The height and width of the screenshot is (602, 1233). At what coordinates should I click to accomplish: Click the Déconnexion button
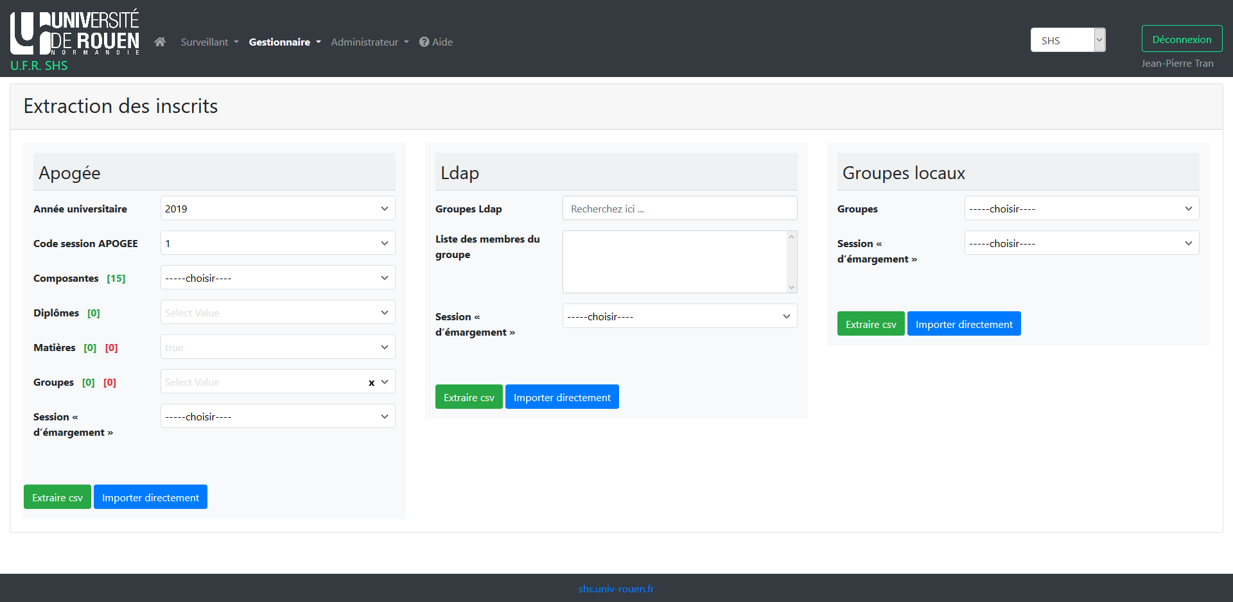1181,39
